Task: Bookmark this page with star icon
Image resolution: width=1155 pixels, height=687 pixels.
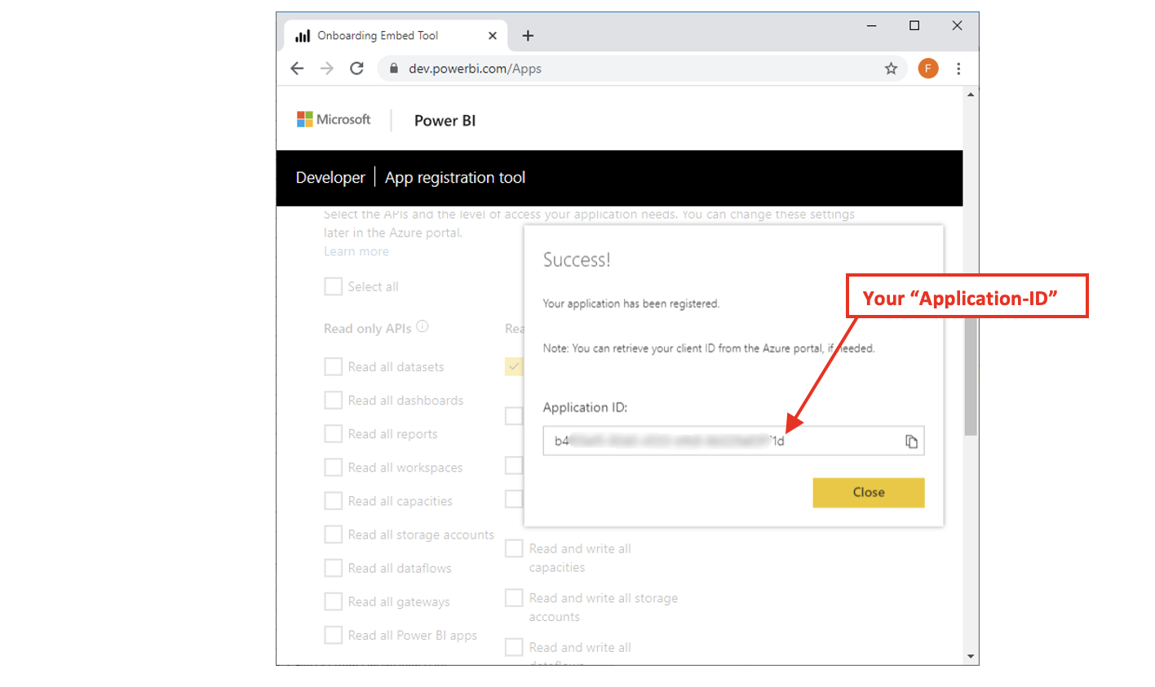Action: 891,69
